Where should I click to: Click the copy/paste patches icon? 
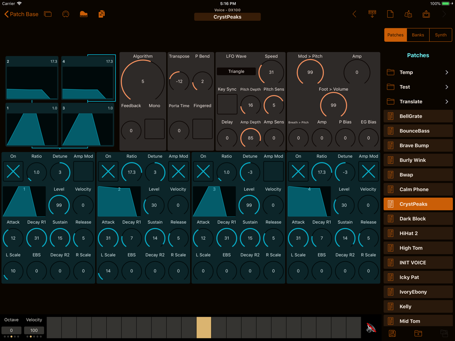pos(101,14)
